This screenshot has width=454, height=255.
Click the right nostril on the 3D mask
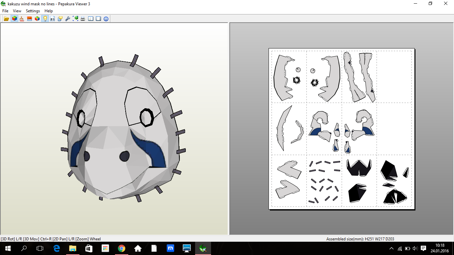tap(124, 156)
